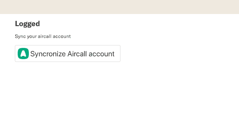
Task: Click the word "aircall" in the subtitle
Action: click(45, 36)
